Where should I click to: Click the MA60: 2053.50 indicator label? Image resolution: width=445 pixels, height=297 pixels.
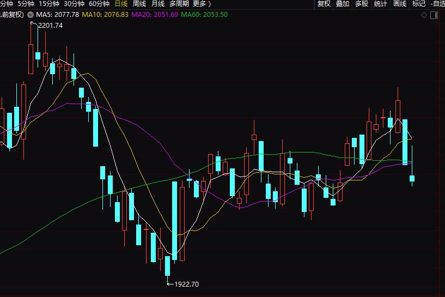pyautogui.click(x=204, y=15)
